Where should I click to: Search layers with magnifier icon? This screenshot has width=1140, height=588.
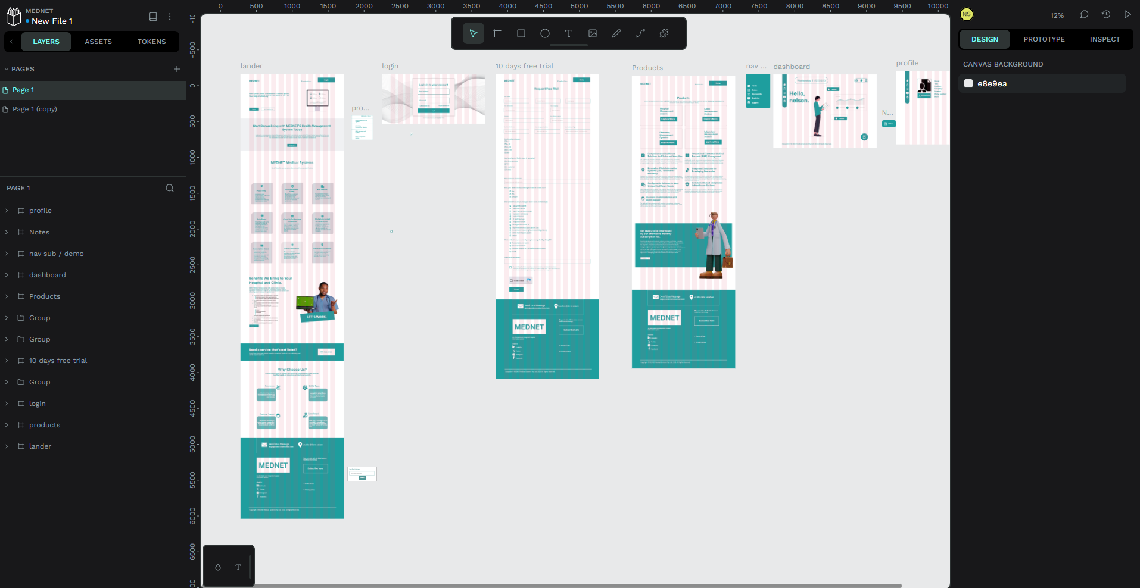170,188
